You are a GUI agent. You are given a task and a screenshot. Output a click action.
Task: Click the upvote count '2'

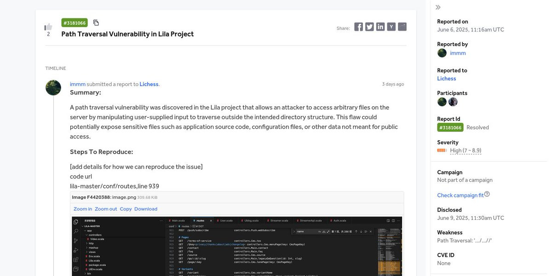[48, 34]
